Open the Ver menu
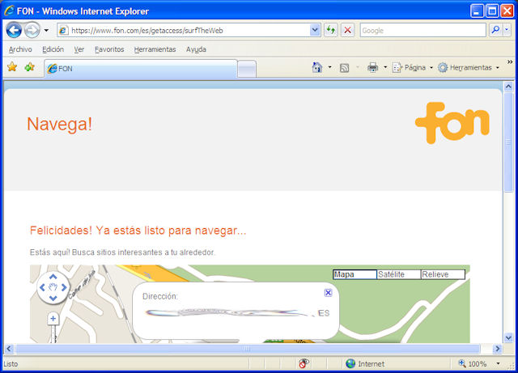Screen dimensions: 518x373 tap(79, 49)
